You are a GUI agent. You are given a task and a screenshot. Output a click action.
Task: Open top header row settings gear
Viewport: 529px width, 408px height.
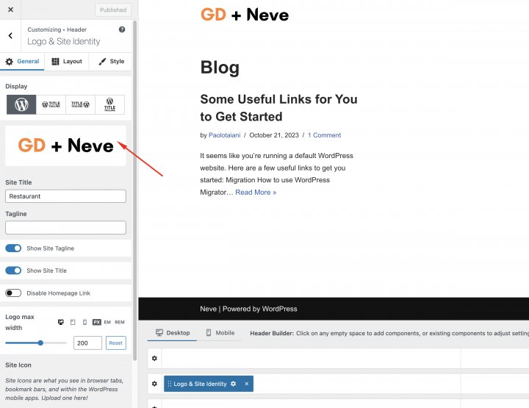pyautogui.click(x=154, y=358)
